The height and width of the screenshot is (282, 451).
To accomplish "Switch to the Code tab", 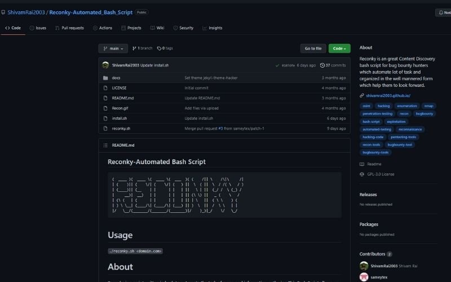I will [x=13, y=28].
